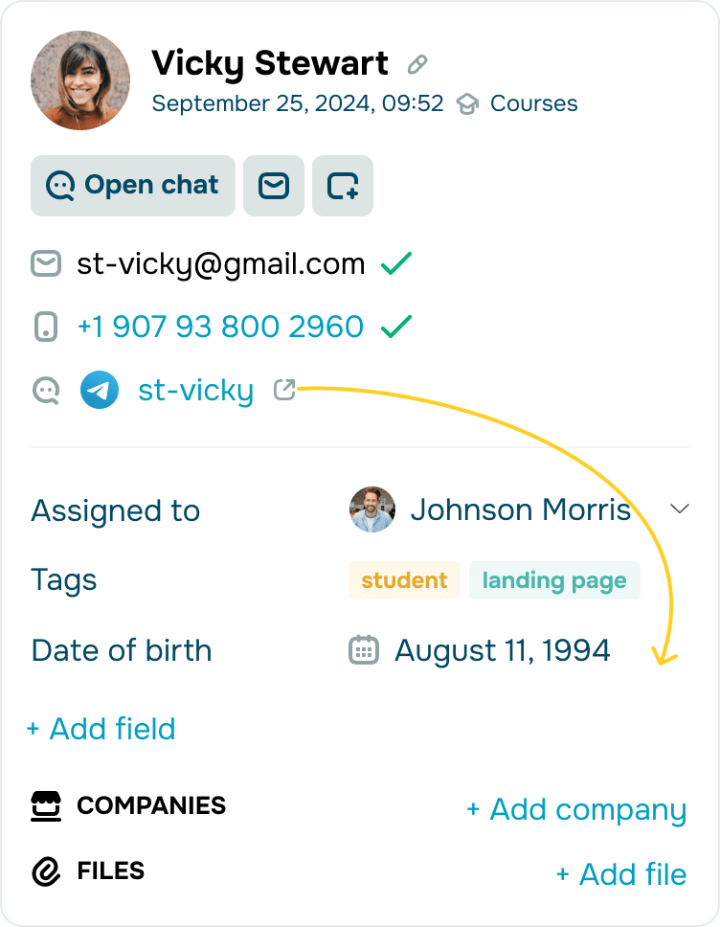Click Add field link
720x927 pixels.
tap(101, 729)
